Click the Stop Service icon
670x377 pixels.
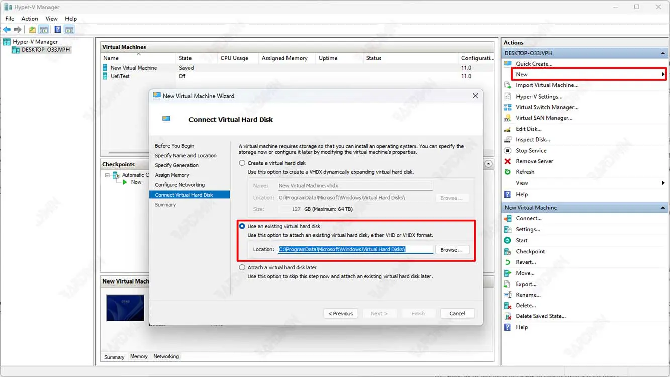pyautogui.click(x=508, y=151)
